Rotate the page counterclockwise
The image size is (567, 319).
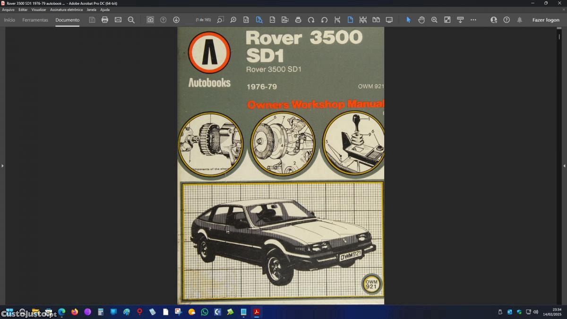pos(324,20)
